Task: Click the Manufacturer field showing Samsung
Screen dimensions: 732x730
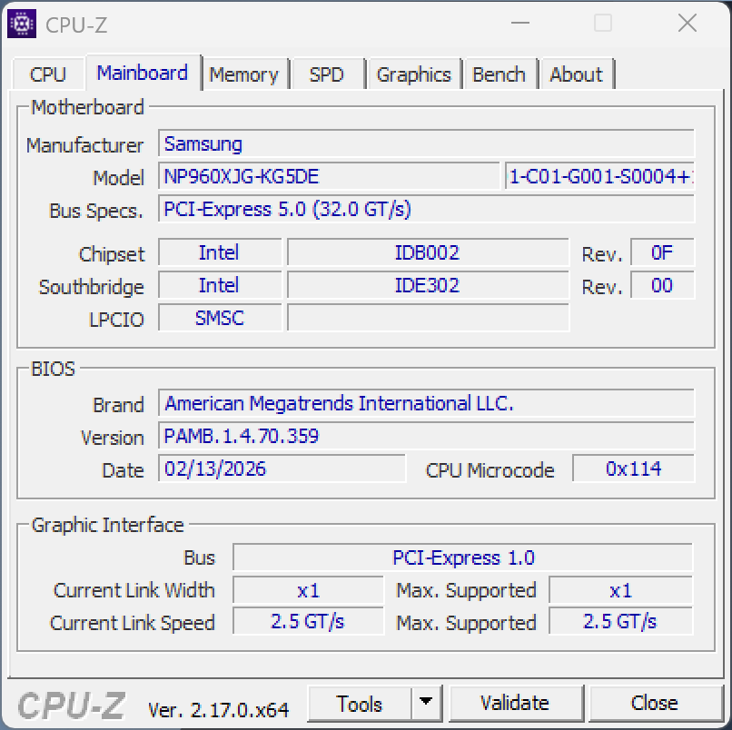Action: pyautogui.click(x=426, y=144)
